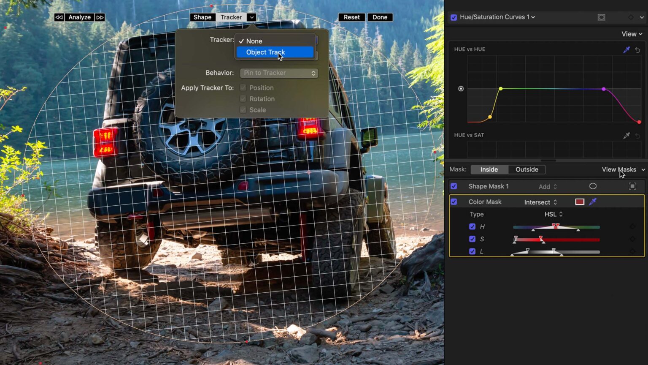Reset the HUE vs HUE curve
This screenshot has height=365, width=648.
(x=638, y=49)
